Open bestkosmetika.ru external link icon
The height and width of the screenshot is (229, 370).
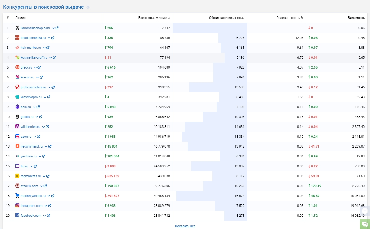click(x=53, y=38)
